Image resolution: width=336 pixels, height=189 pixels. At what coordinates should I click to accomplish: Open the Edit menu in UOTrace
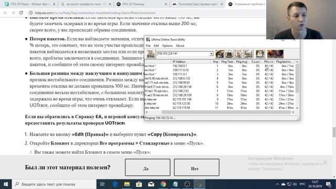(x=156, y=46)
